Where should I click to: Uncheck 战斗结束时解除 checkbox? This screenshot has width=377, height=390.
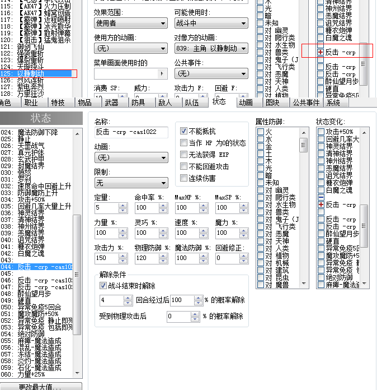103,286
